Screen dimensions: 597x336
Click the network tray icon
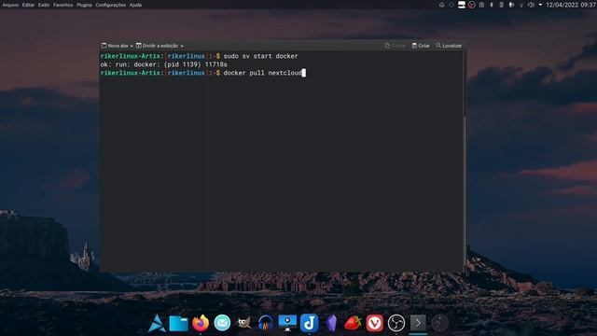click(x=521, y=5)
